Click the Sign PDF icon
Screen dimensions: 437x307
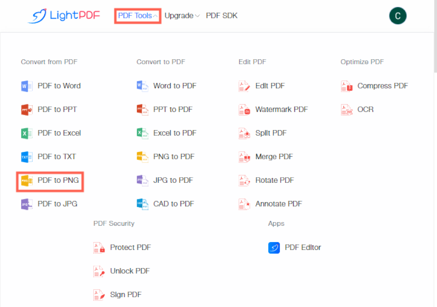pyautogui.click(x=99, y=295)
